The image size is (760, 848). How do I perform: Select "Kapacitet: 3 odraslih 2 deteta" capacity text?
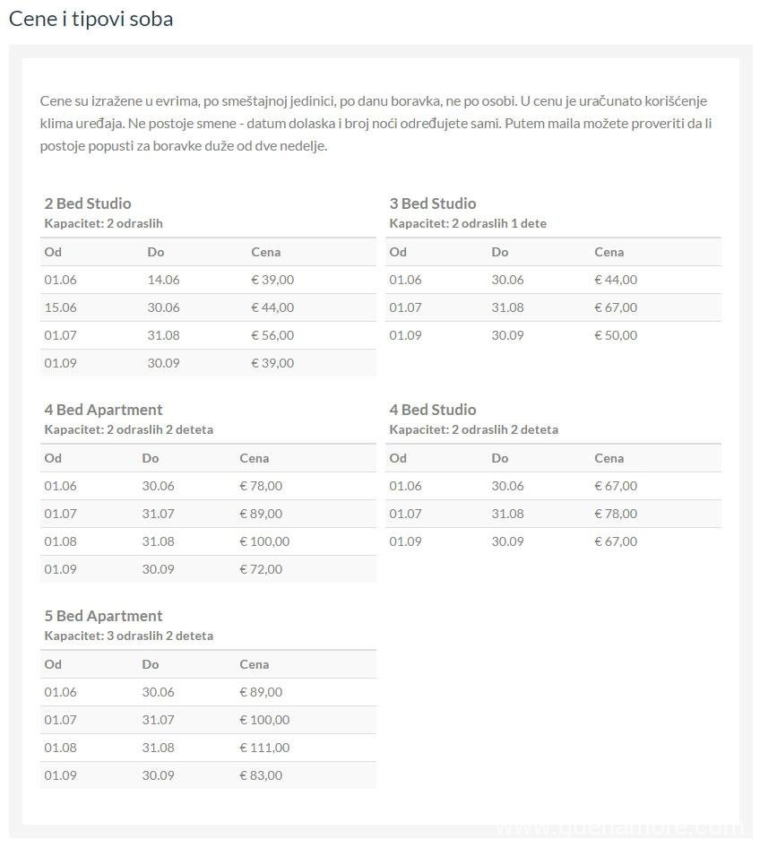pyautogui.click(x=129, y=636)
